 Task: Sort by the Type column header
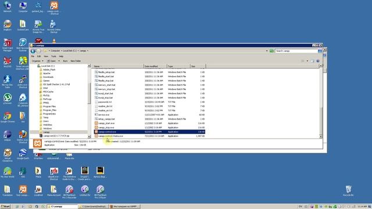point(178,66)
